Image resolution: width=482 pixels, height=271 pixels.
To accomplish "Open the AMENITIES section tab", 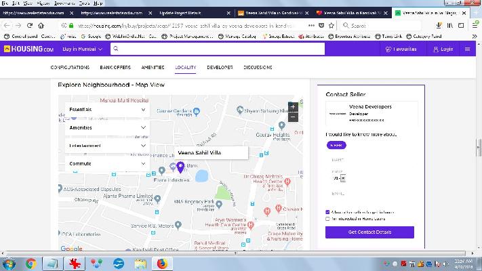I will (153, 67).
